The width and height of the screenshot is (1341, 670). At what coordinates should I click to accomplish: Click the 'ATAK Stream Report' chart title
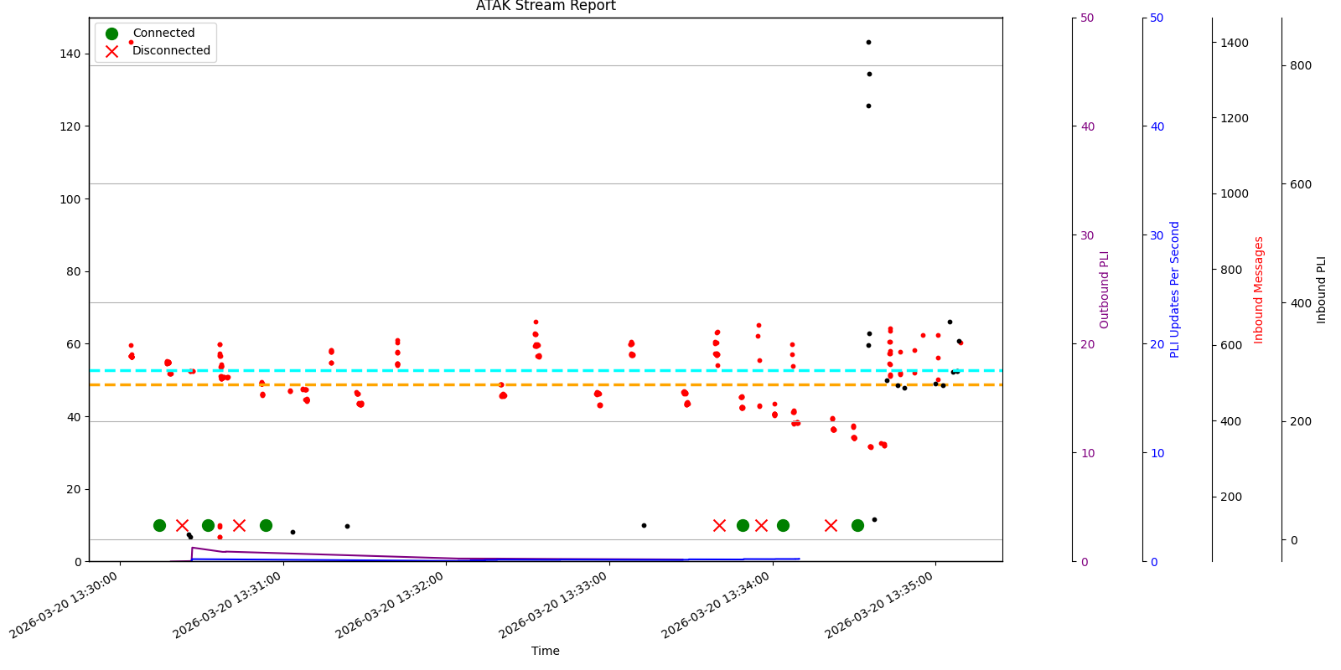546,7
